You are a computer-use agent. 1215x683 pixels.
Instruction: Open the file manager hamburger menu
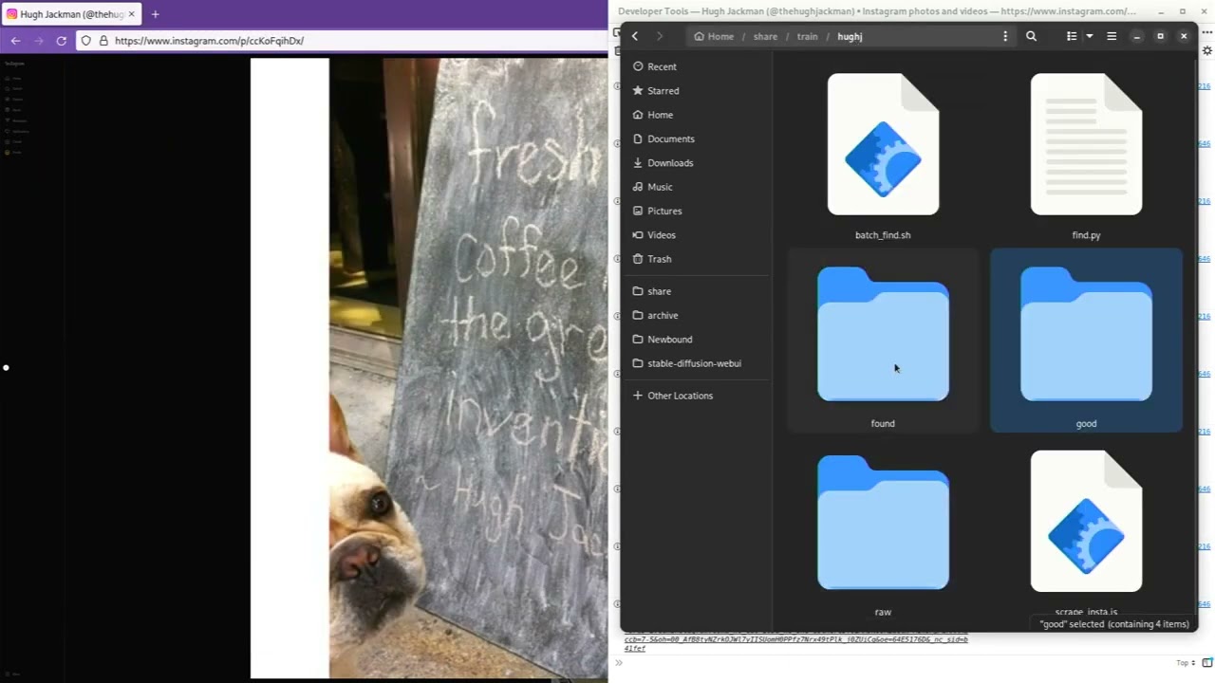coord(1112,36)
